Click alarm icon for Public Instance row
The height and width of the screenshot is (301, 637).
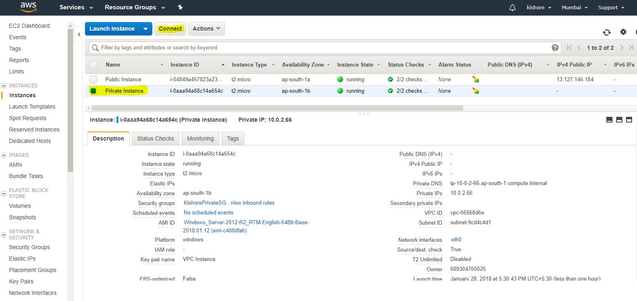coord(476,80)
